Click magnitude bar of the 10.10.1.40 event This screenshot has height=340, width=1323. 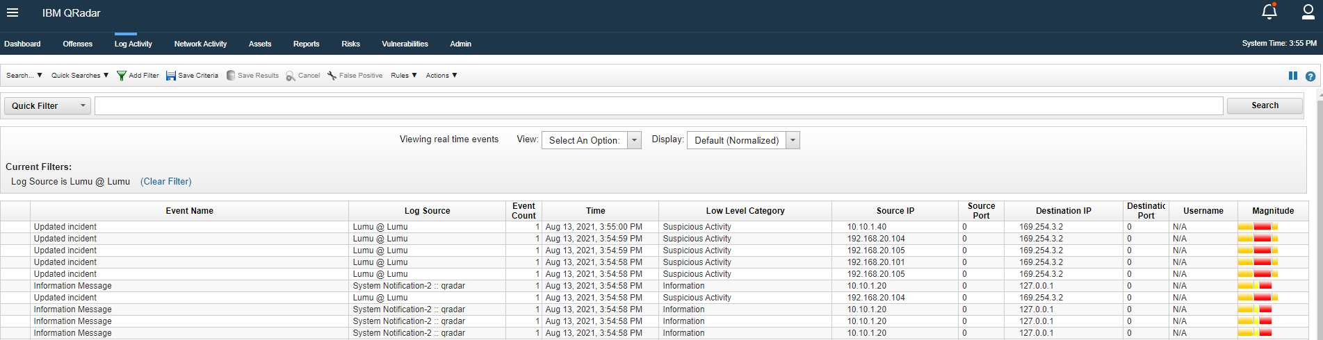(1258, 227)
